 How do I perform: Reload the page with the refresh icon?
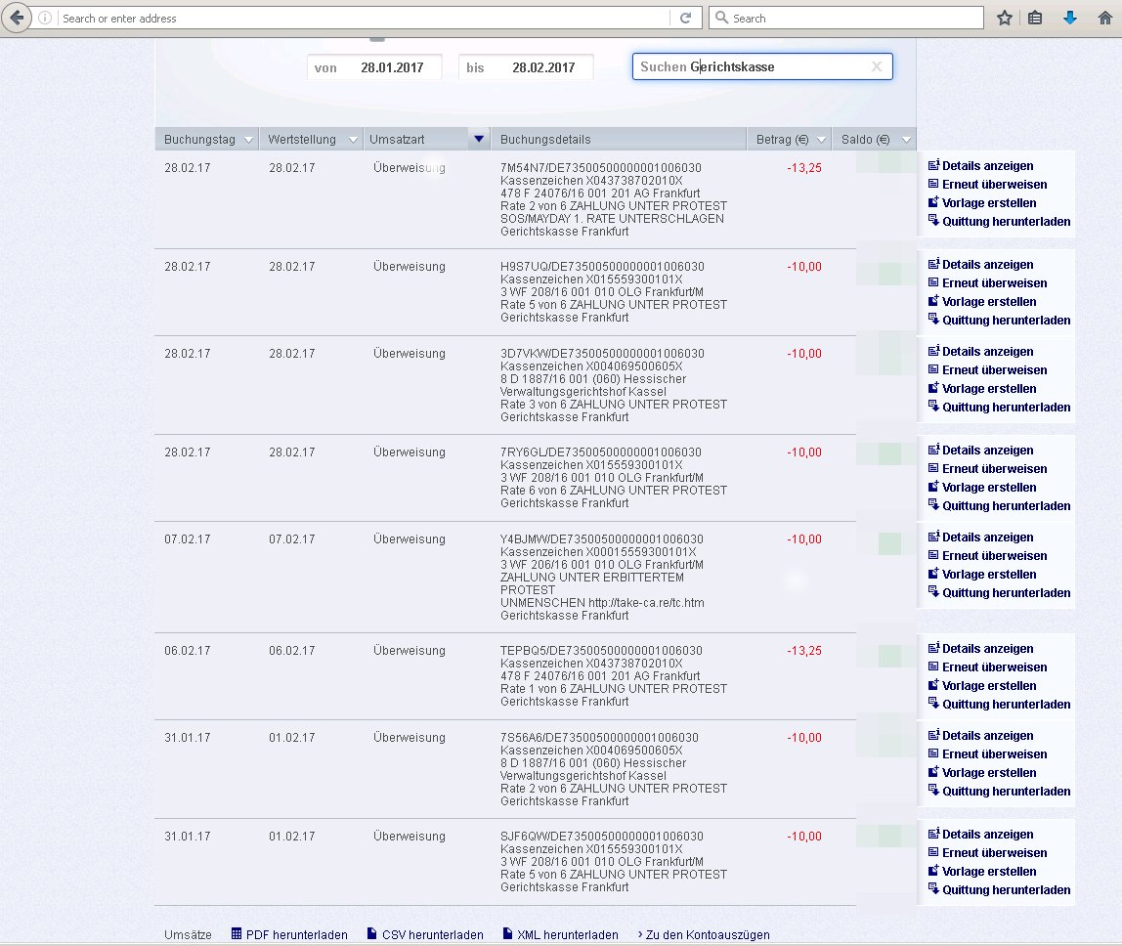[x=685, y=18]
